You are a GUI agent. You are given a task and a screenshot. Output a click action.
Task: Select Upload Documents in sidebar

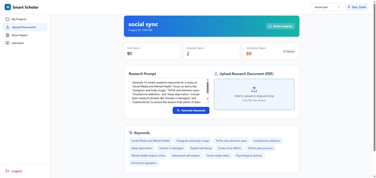tap(25, 27)
